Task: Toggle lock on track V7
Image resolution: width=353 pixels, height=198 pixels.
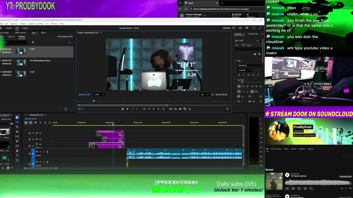Action: 30,133
